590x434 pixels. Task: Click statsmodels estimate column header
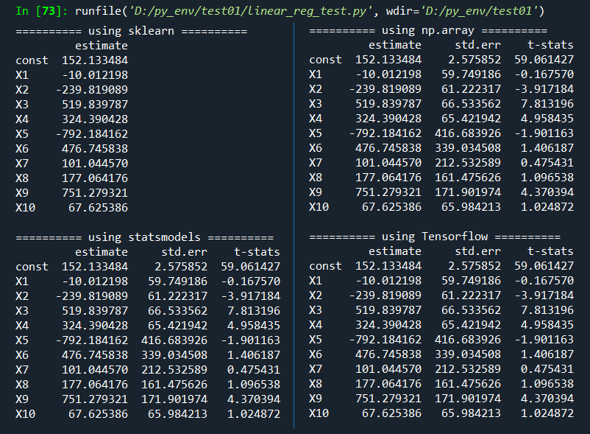pos(102,252)
